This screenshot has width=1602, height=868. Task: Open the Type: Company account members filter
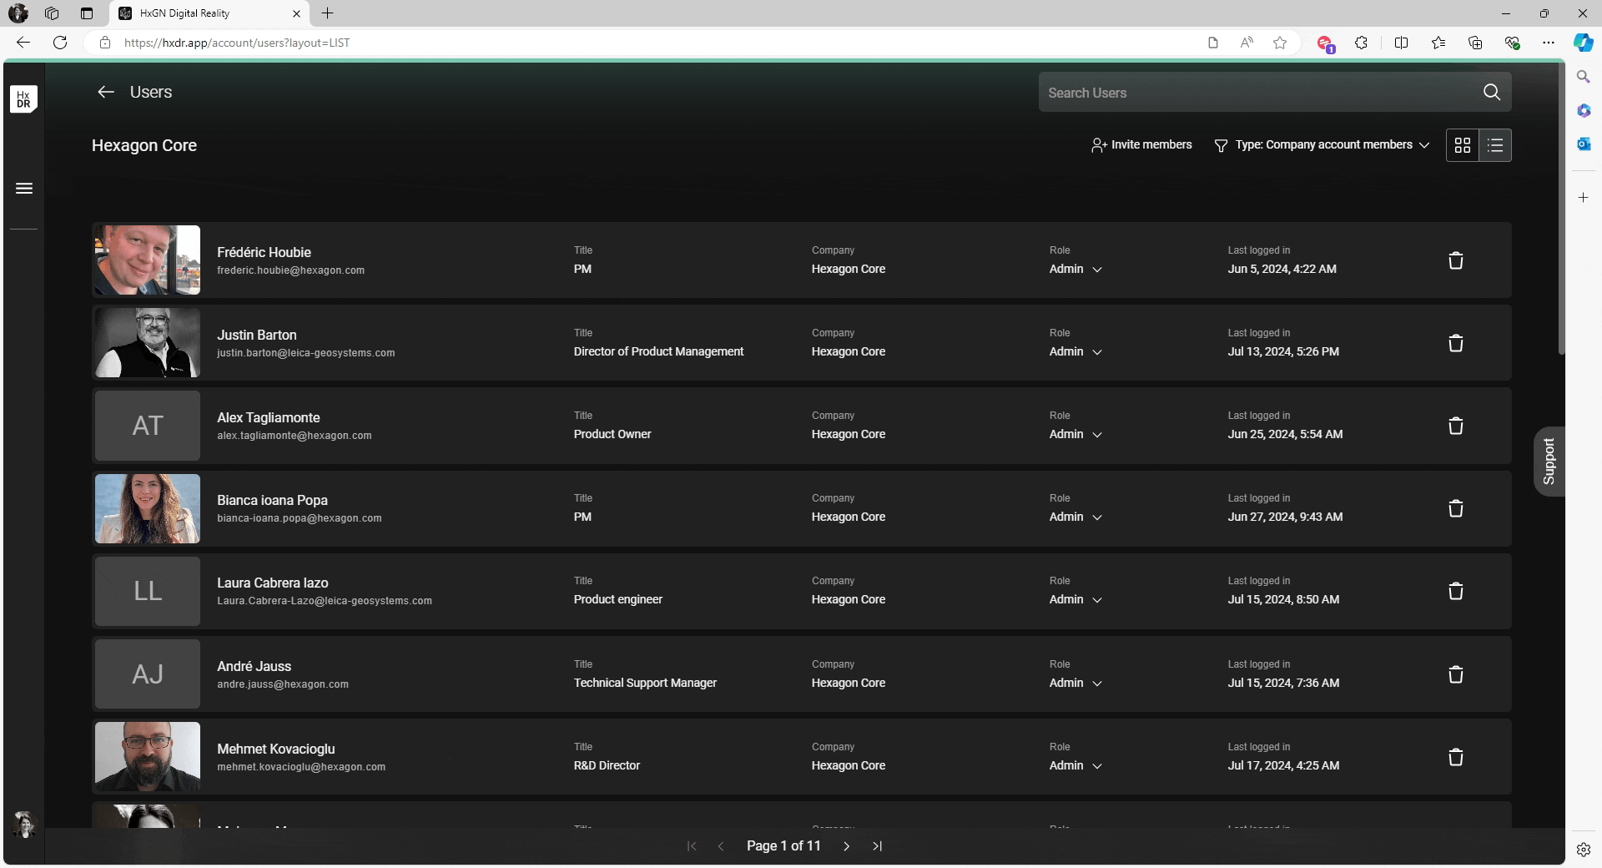pos(1322,145)
